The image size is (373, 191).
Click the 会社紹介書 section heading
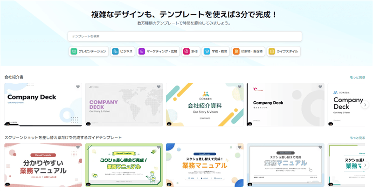click(14, 77)
